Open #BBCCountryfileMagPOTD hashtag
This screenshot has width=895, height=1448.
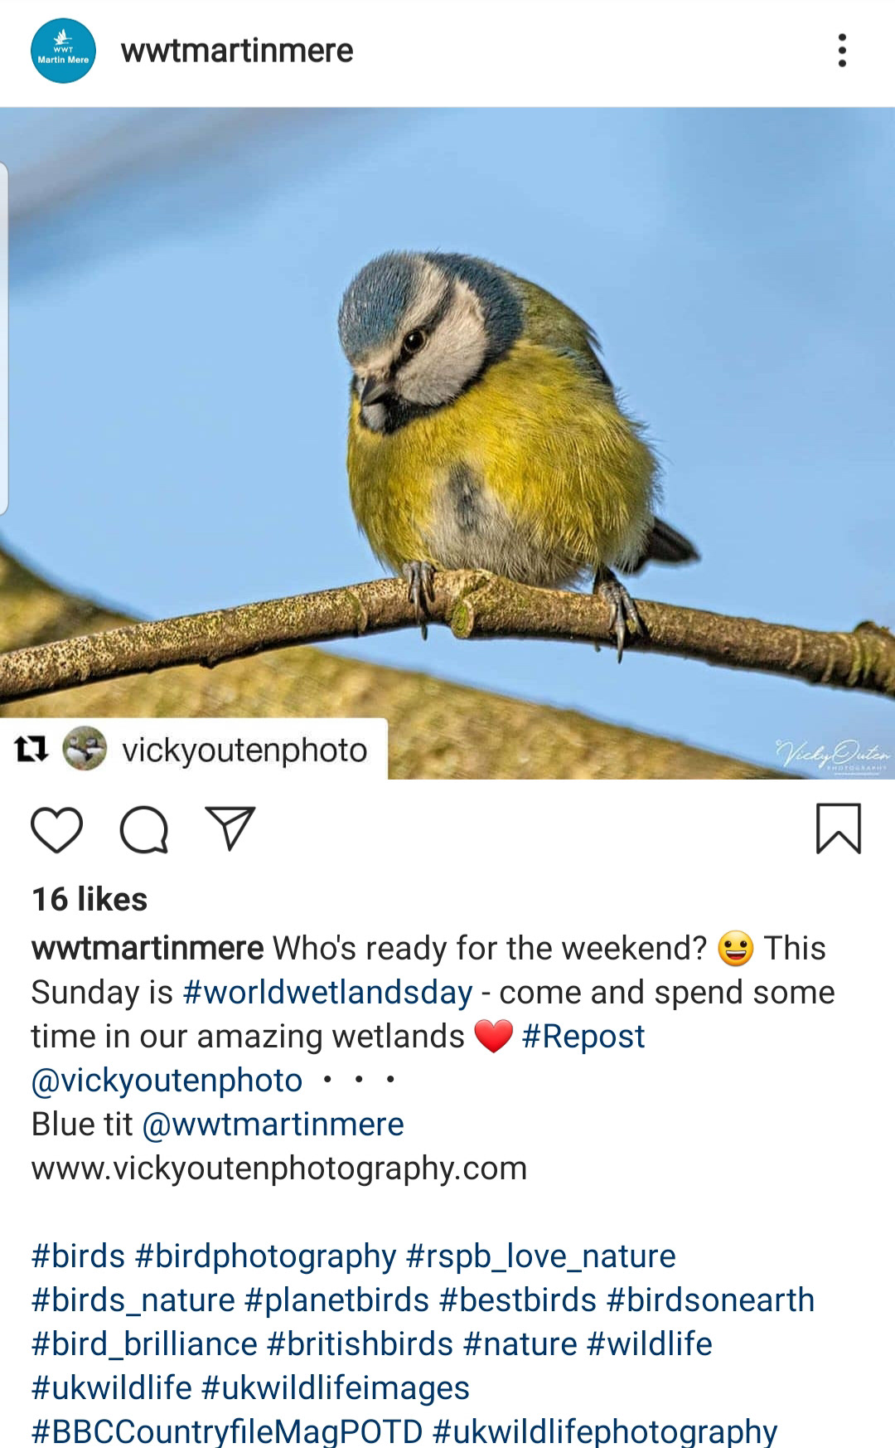[x=227, y=1431]
